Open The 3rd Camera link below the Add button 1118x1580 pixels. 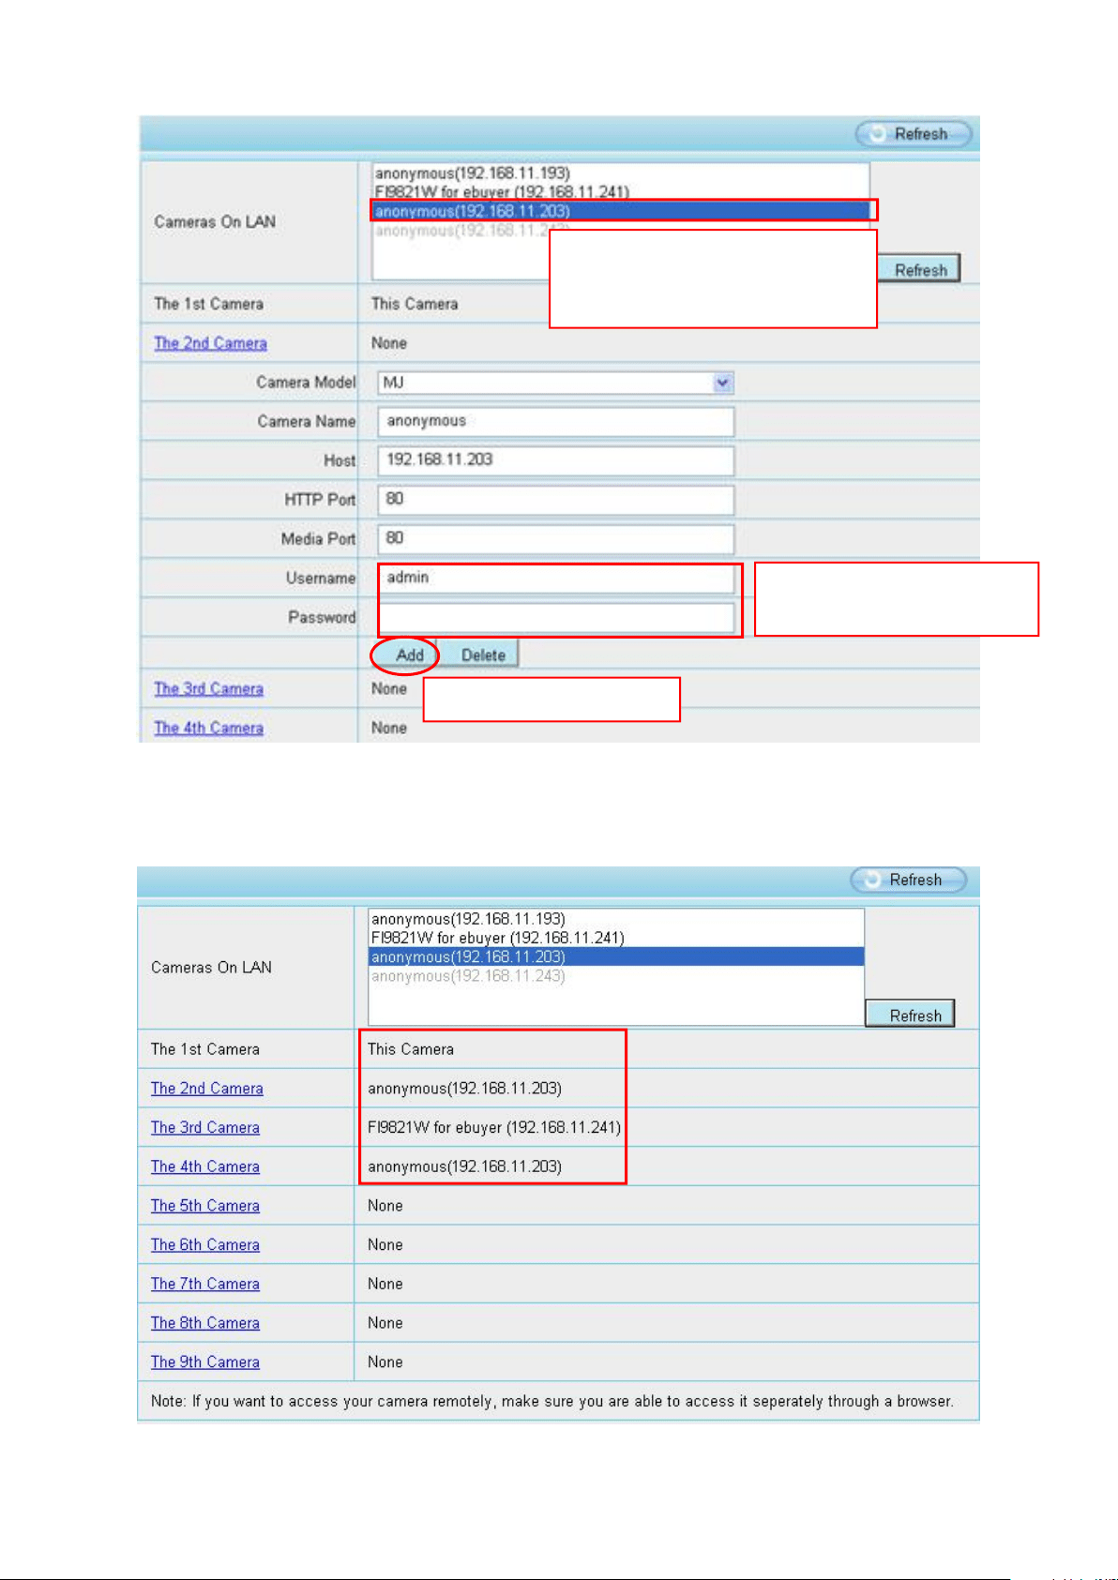[x=209, y=688]
